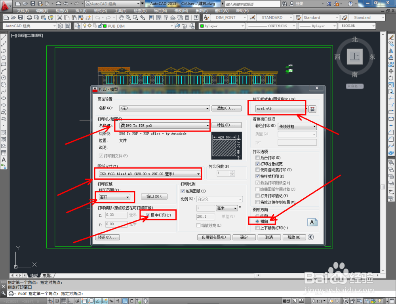
Task: Click the 应用到布局 button
Action: click(214, 237)
